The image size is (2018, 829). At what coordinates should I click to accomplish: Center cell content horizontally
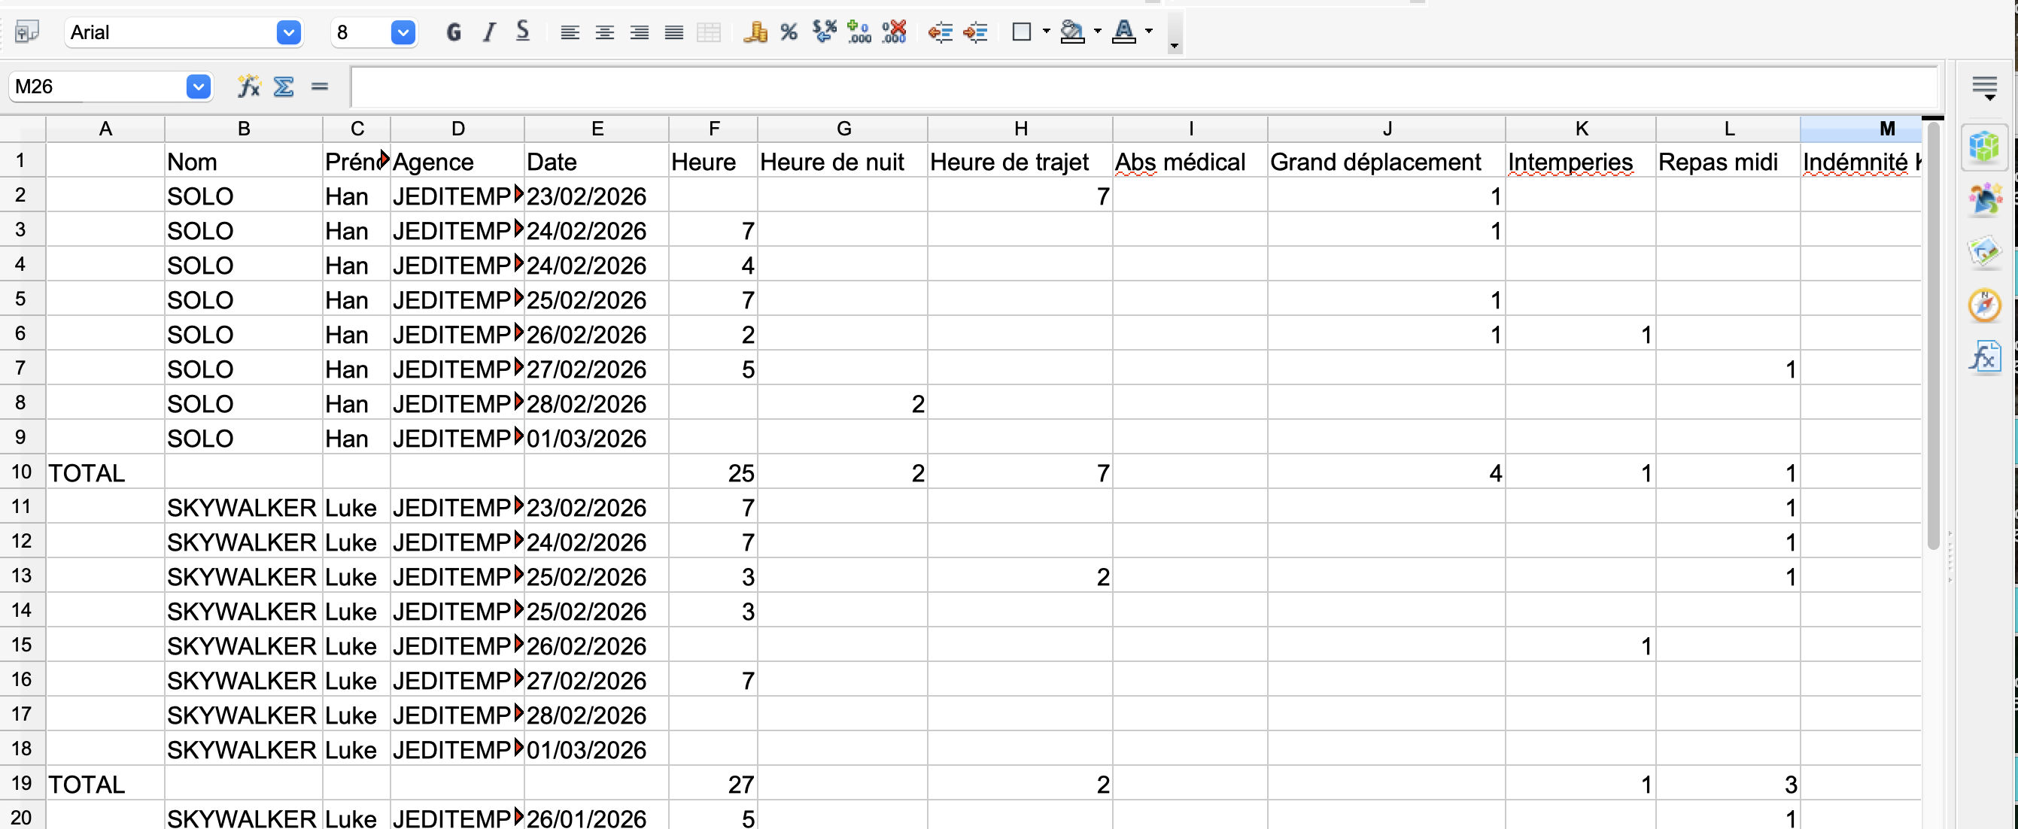(x=604, y=32)
